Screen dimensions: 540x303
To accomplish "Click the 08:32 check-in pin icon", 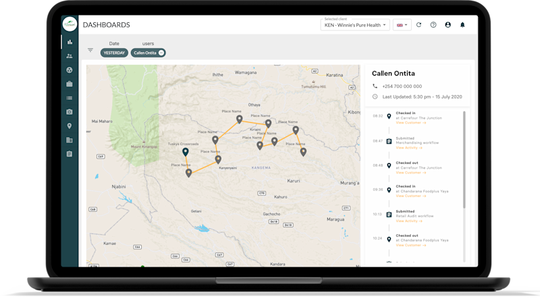I will (x=389, y=116).
